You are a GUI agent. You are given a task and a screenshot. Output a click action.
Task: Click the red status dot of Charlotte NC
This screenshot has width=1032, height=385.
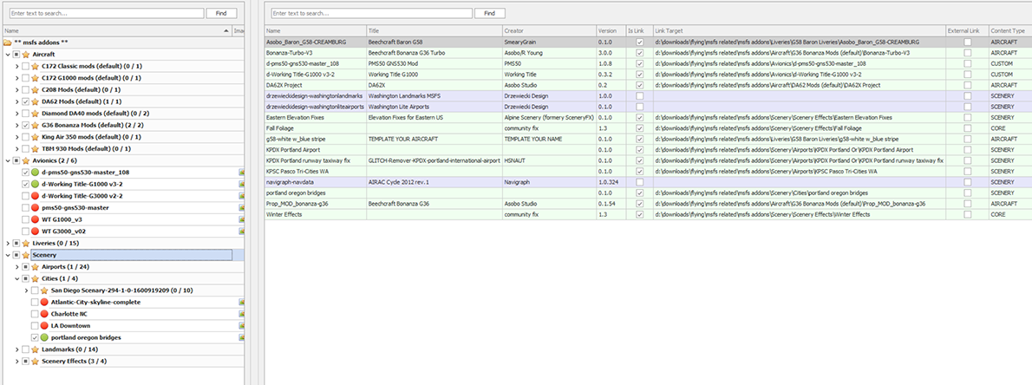tap(45, 314)
